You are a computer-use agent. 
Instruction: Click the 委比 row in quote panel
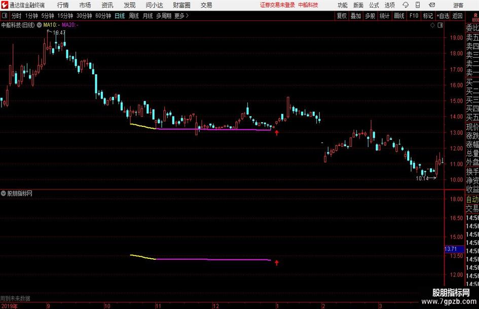(x=472, y=28)
